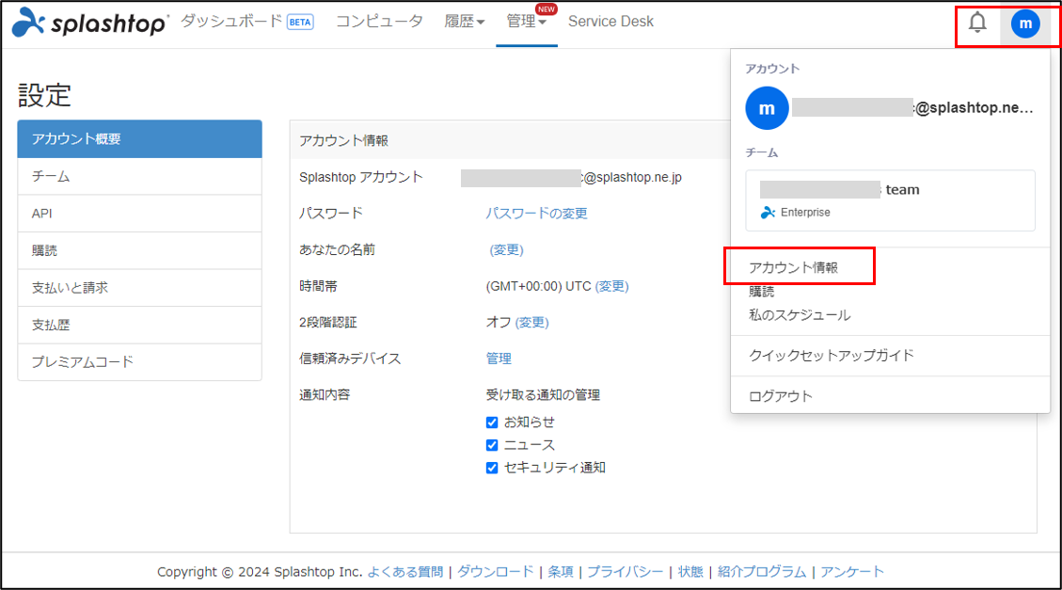Open 条項 footer link
The width and height of the screenshot is (1062, 590).
coord(560,572)
